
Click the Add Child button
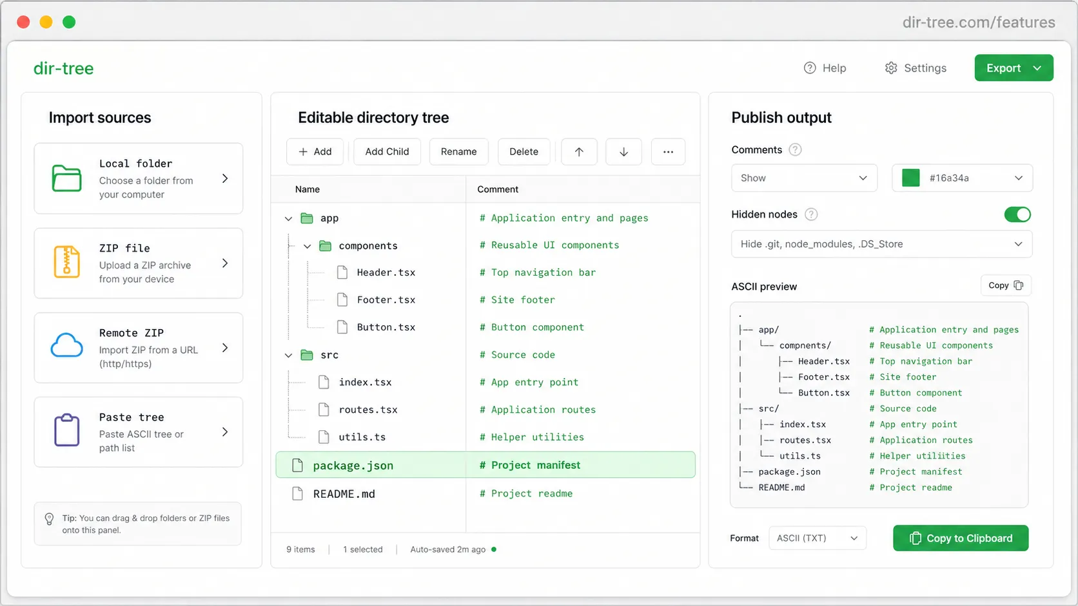[x=386, y=151]
